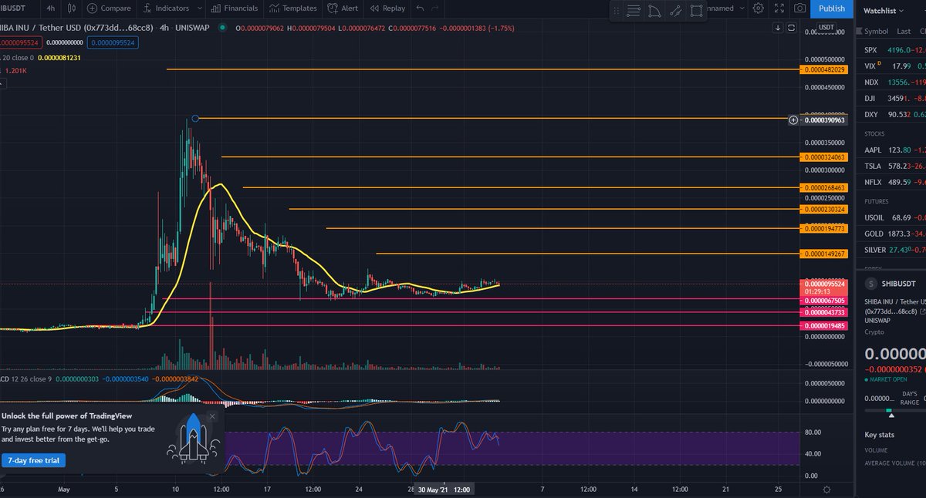Create an Alert from the toolbar
926x498 pixels.
(x=343, y=8)
